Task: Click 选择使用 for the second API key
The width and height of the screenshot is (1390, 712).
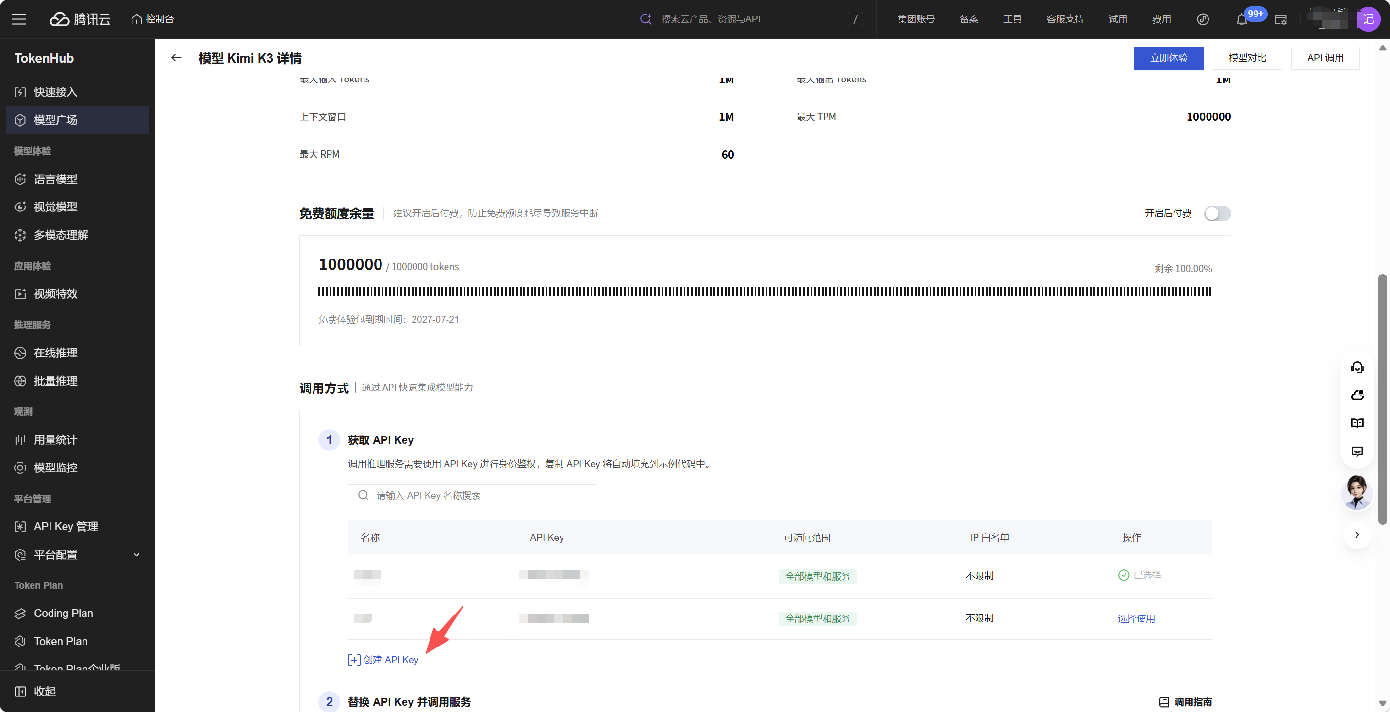Action: click(1136, 619)
